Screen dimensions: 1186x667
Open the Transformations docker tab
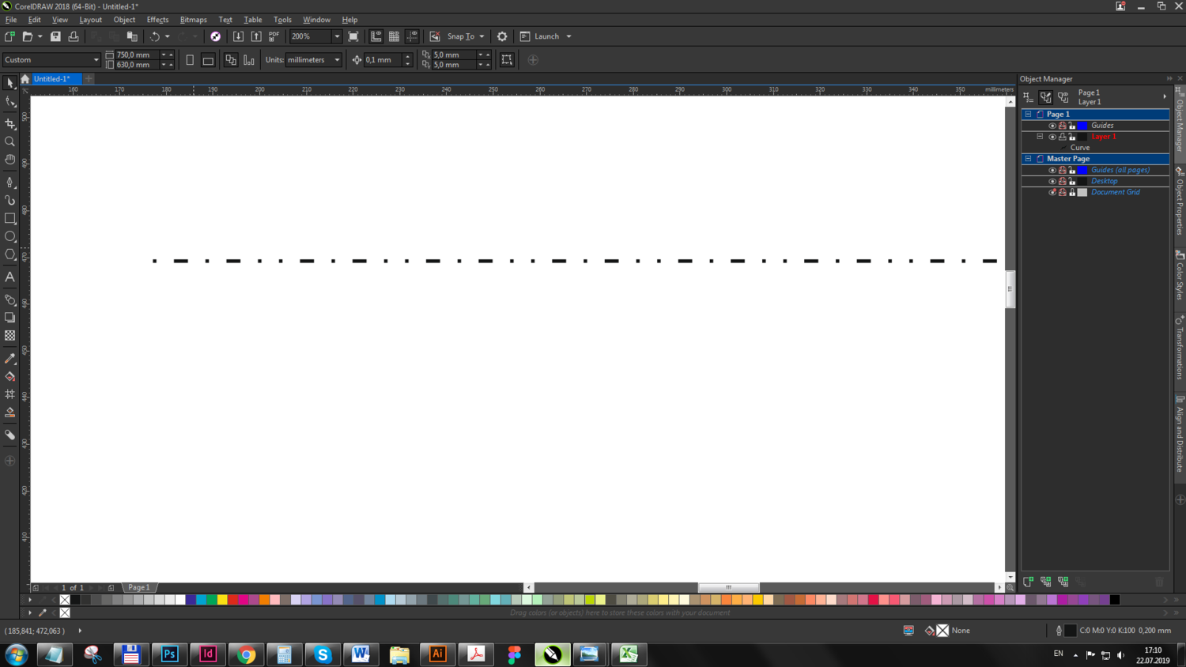1180,348
